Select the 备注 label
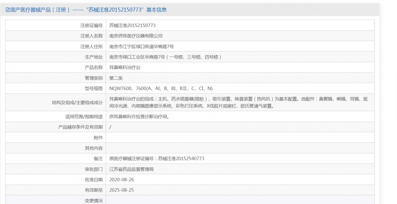The height and width of the screenshot is (204, 397). [98, 159]
